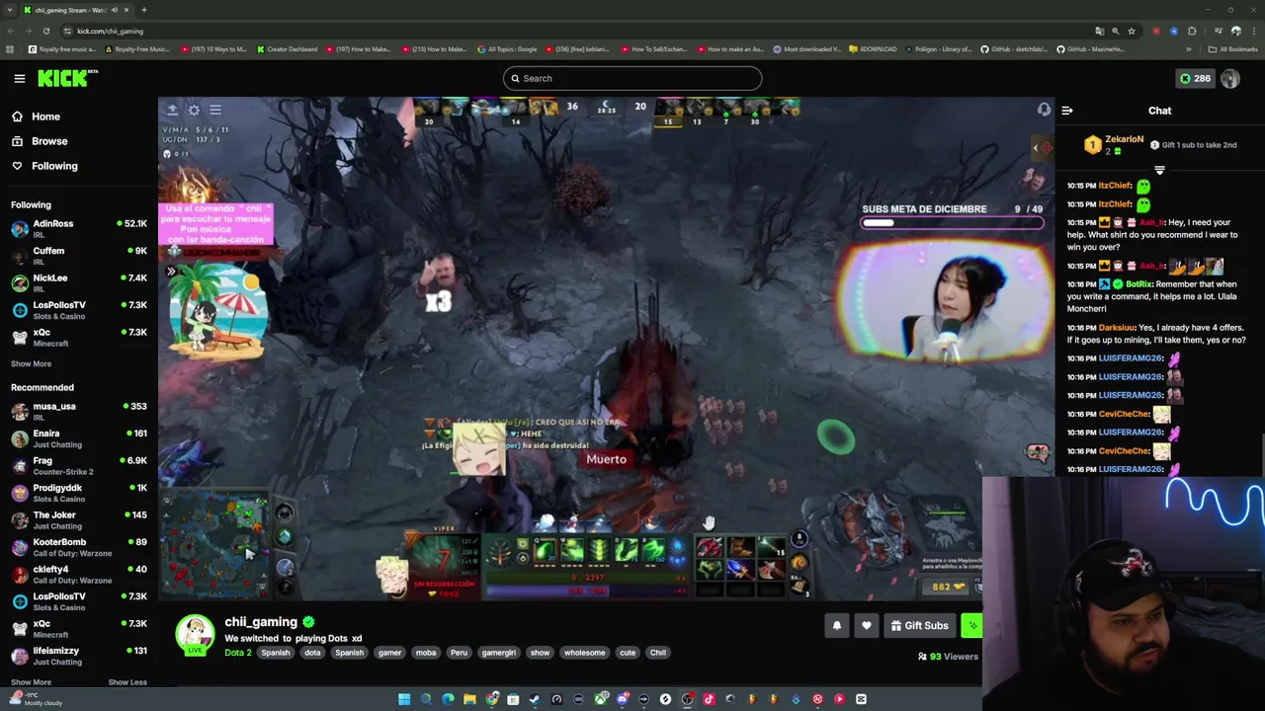
Task: Select the gamergirl tag
Action: click(x=498, y=653)
